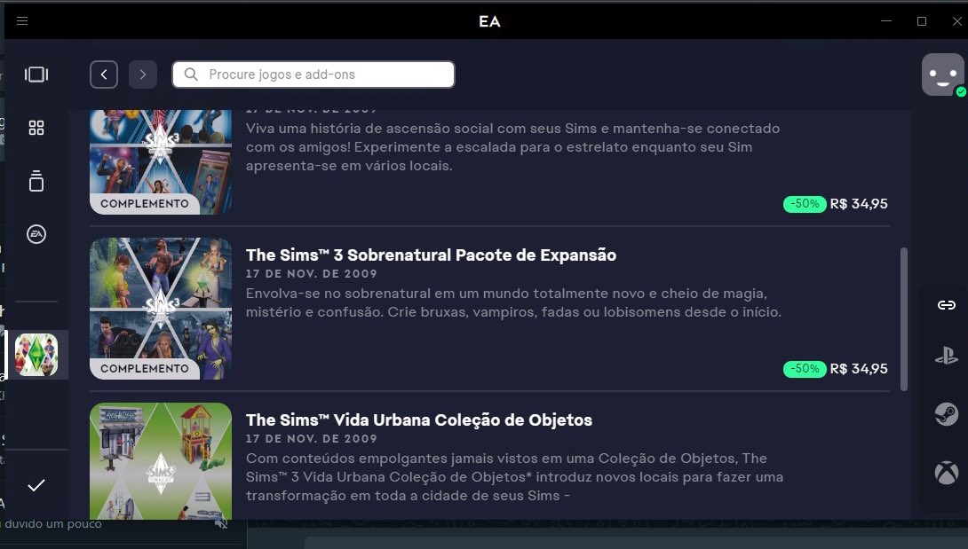Open the user avatar profile menu

tap(942, 75)
